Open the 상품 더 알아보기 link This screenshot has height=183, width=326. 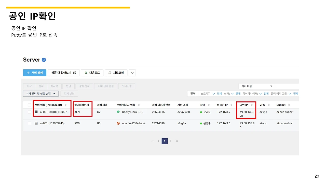pyautogui.click(x=64, y=73)
